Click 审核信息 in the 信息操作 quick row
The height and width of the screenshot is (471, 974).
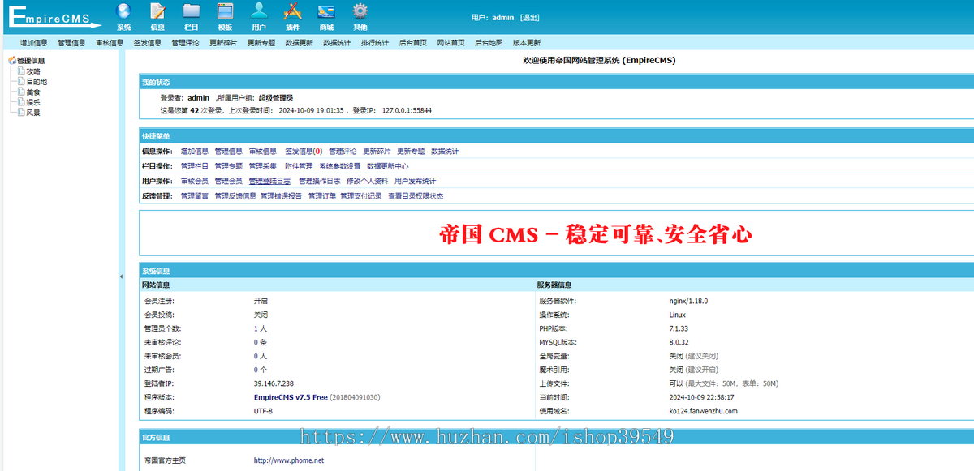coord(263,151)
